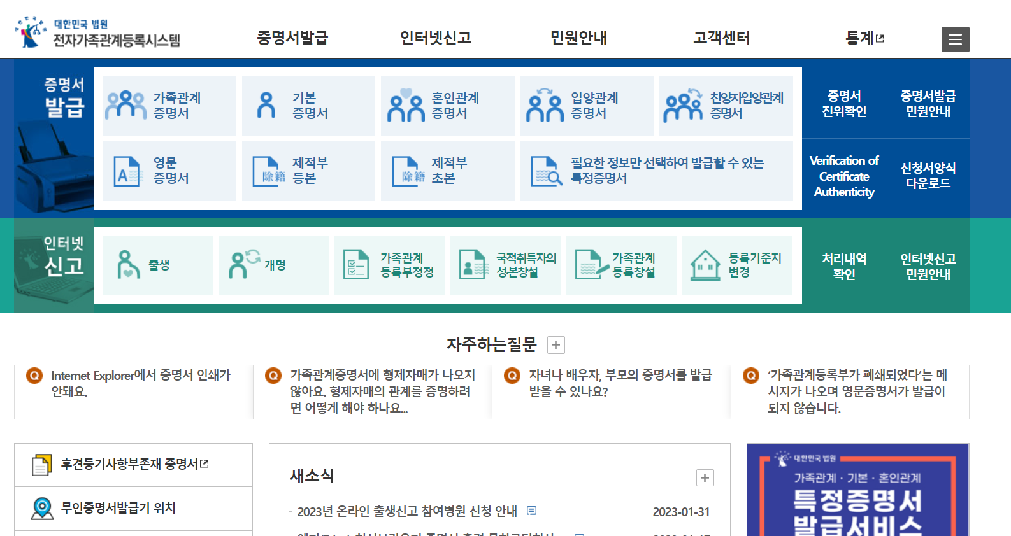The width and height of the screenshot is (1011, 536).
Task: Click Q icon of Internet Explorer question
Action: 34,376
